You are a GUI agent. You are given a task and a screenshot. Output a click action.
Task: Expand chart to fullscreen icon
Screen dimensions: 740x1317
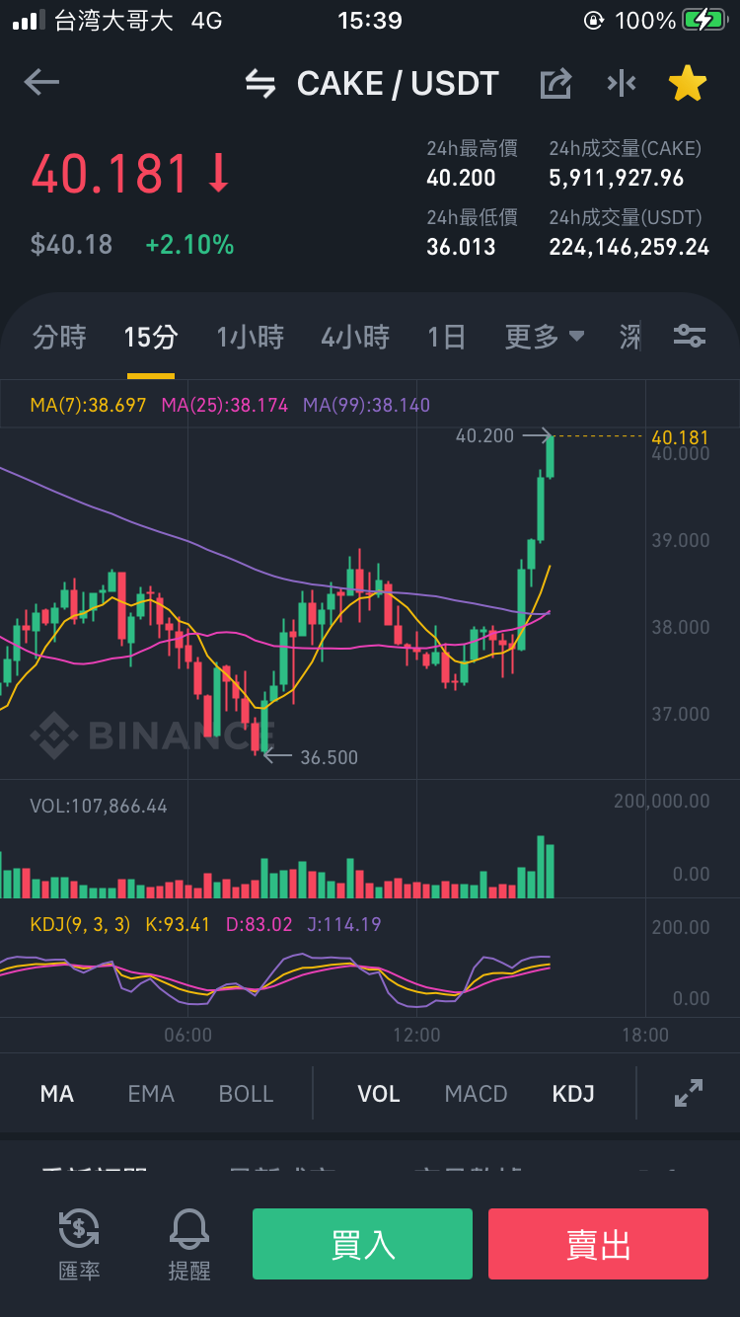pos(689,1093)
